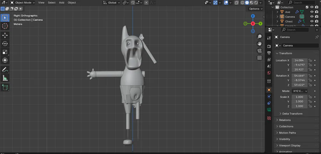
Task: Select the Scale tool
Action: pos(5,52)
